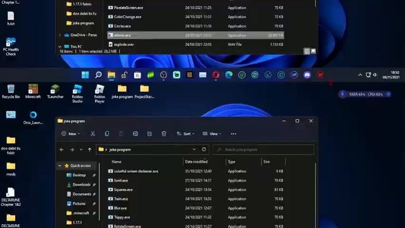
Task: Open Discord from the taskbar
Action: coord(307,75)
